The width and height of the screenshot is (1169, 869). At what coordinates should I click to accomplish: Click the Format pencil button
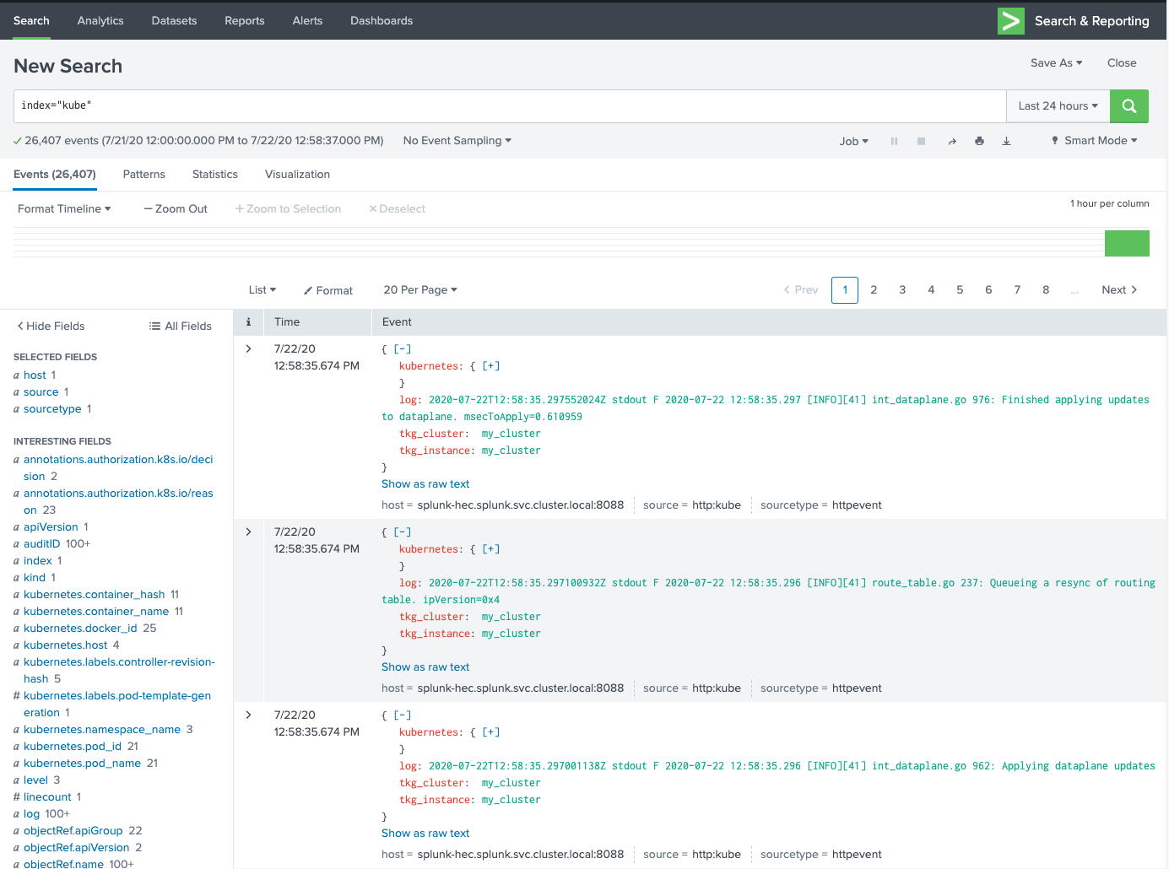[328, 290]
